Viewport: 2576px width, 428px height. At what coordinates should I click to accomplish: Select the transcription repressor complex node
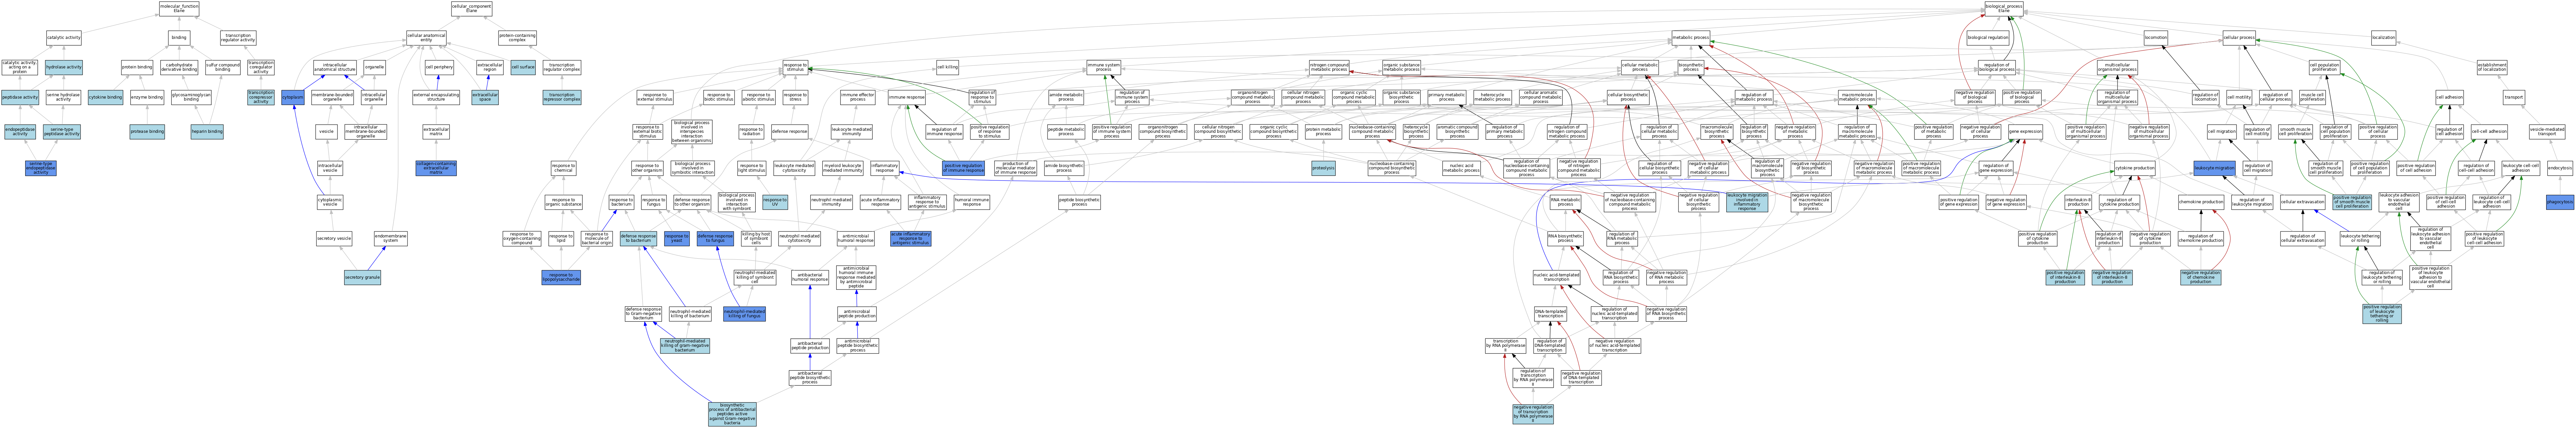(562, 97)
